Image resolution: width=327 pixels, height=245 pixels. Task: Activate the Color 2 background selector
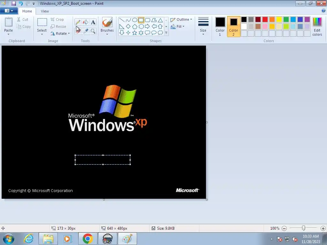(x=233, y=26)
